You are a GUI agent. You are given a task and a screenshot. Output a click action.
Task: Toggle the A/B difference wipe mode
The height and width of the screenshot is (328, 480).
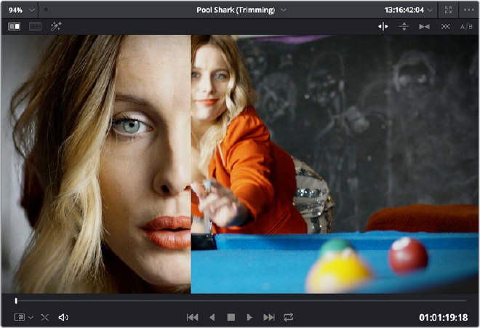pyautogui.click(x=466, y=27)
